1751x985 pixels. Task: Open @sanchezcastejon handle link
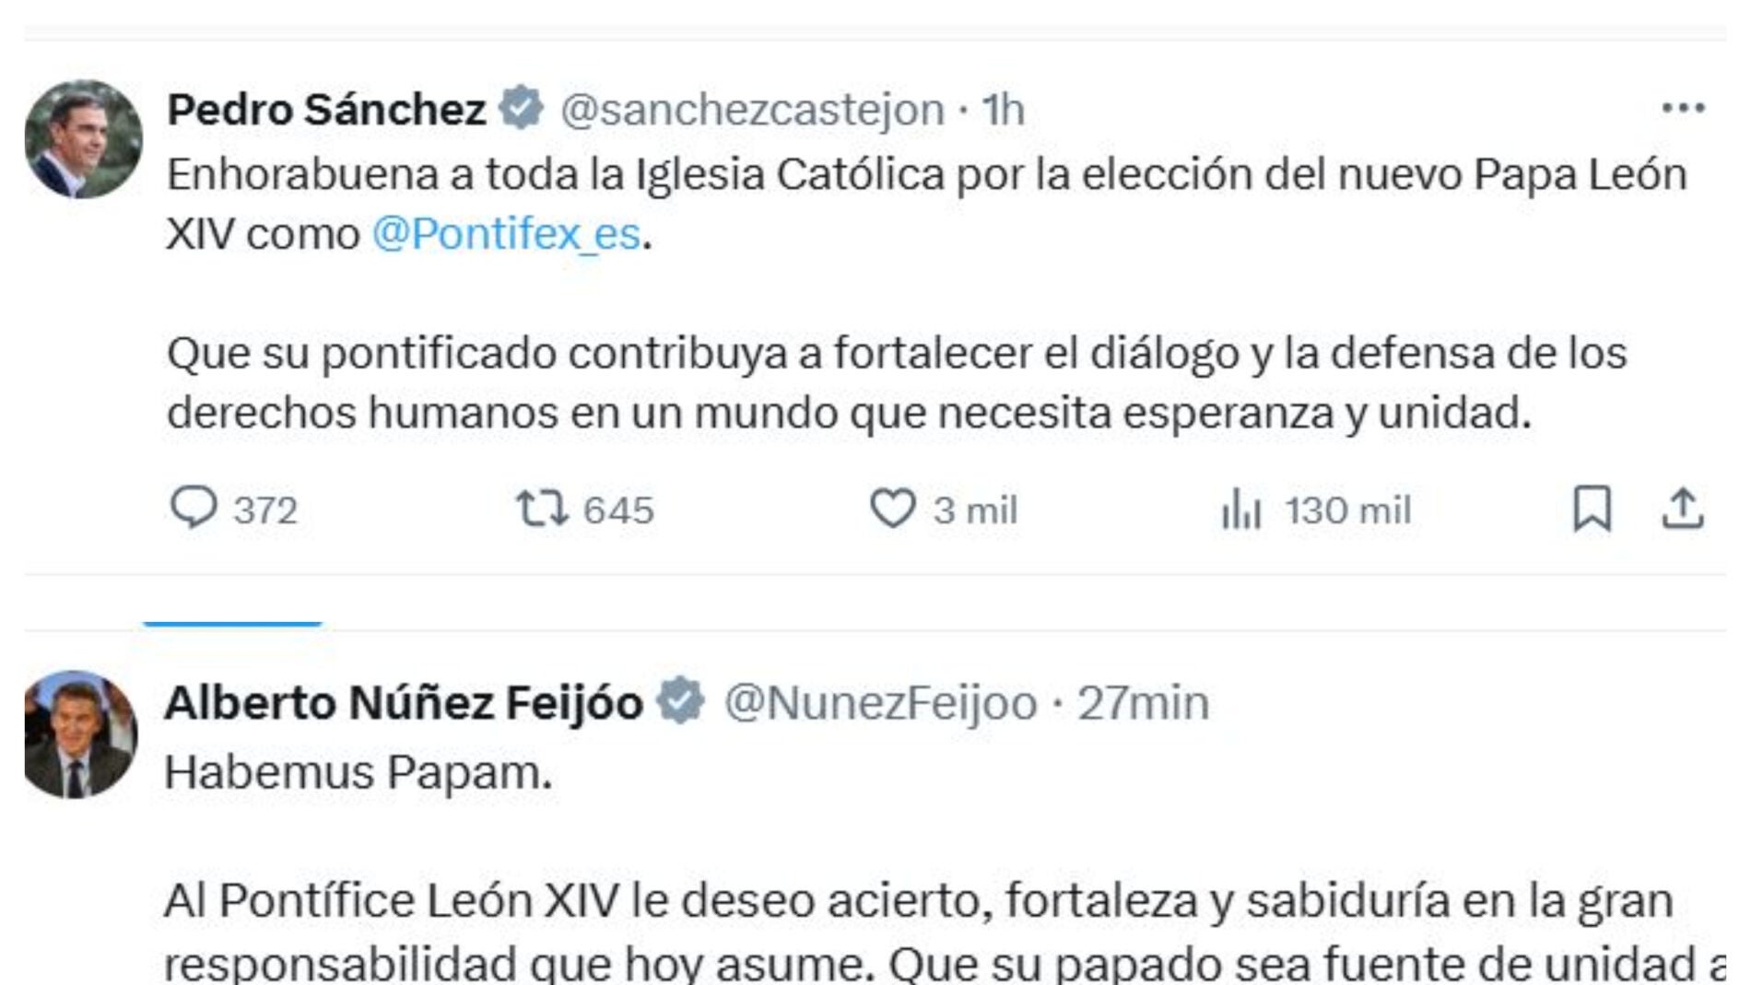[752, 110]
